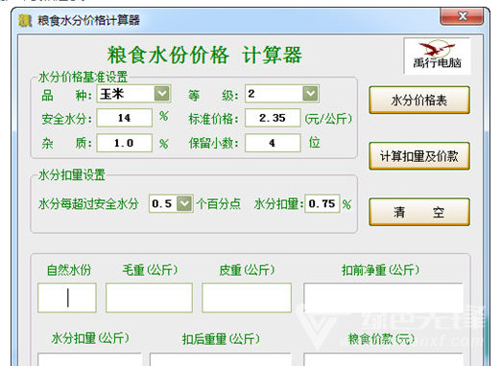Select the 标准价格 field showing 2.35
Viewport: 501px width, 366px height.
pyautogui.click(x=273, y=118)
